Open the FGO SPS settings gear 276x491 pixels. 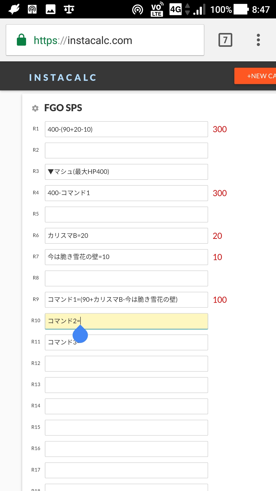(35, 108)
